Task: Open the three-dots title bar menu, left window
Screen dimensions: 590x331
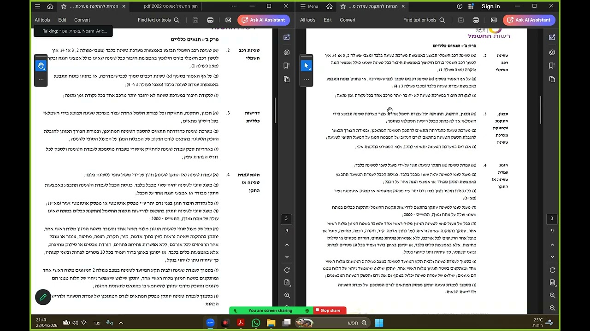Action: (234, 6)
